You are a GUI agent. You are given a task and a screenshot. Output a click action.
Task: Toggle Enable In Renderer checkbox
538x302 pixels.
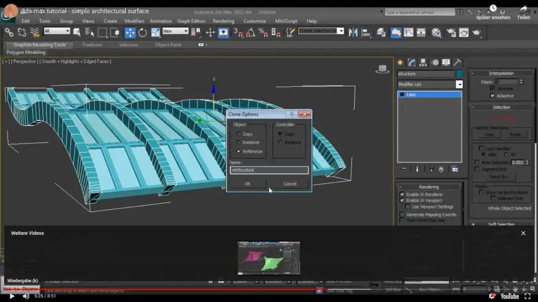(402, 194)
